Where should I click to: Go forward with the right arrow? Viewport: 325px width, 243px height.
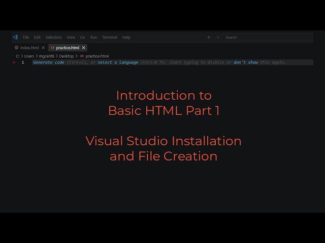(217, 37)
